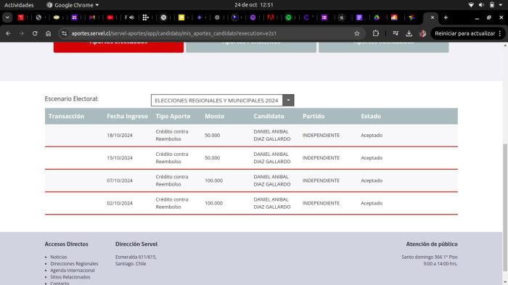Click the Escenario Electoral dropdown arrow

click(288, 100)
